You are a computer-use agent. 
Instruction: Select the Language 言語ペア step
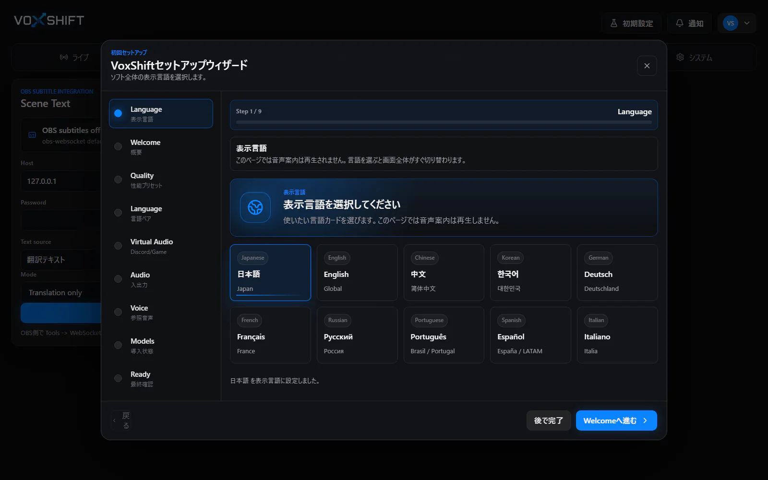click(x=161, y=213)
